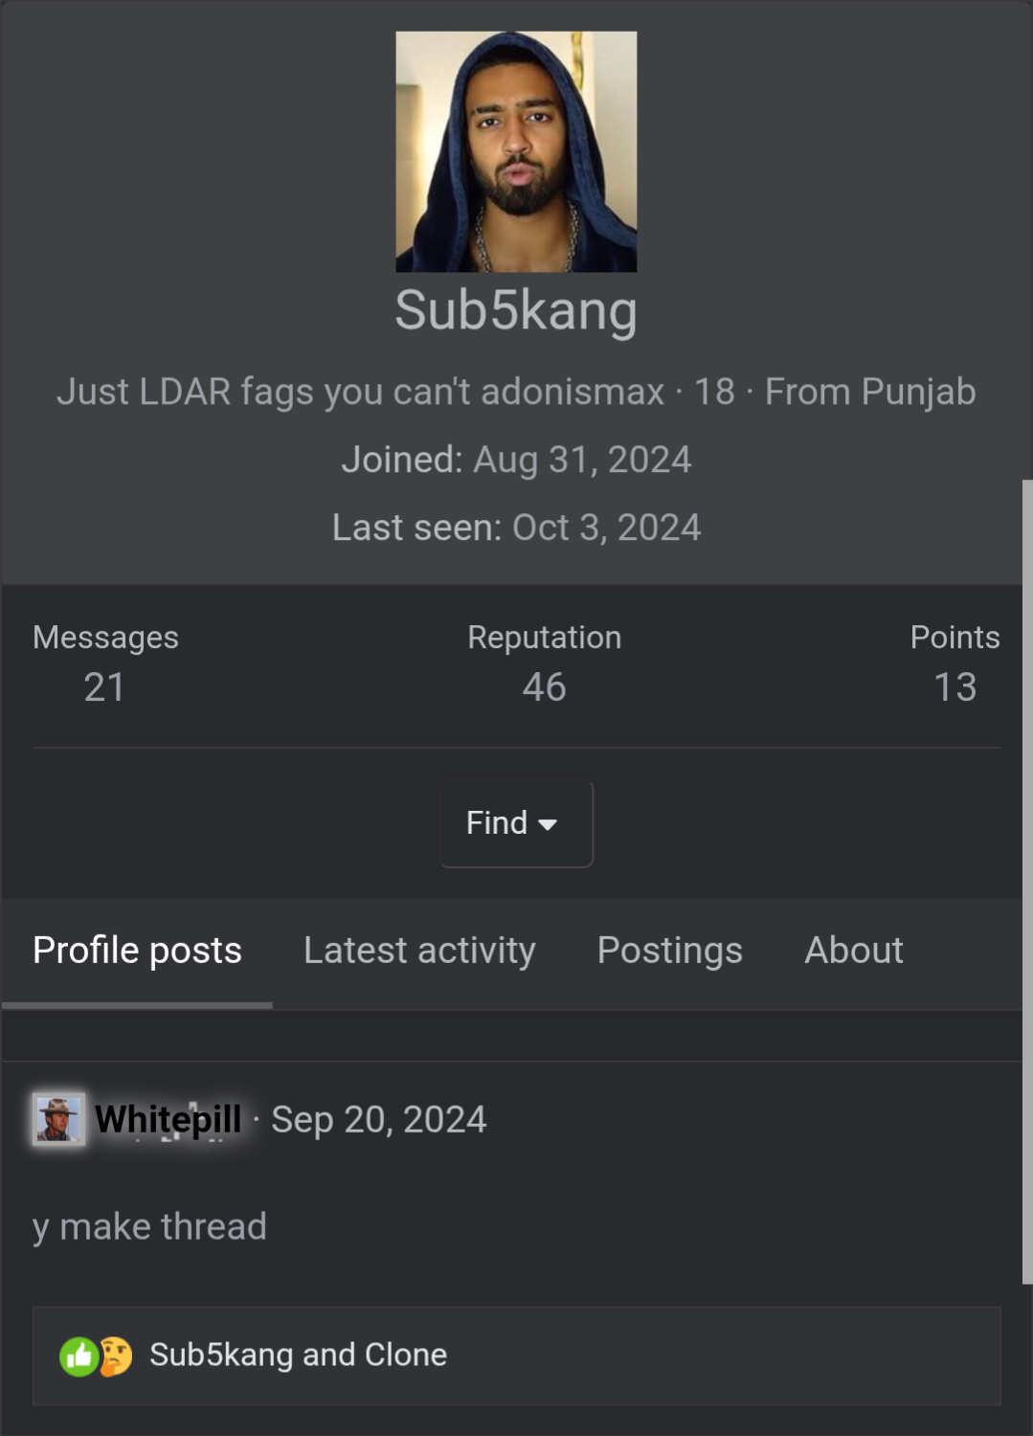This screenshot has width=1033, height=1436.
Task: Open the Points count 13
Action: tap(954, 687)
